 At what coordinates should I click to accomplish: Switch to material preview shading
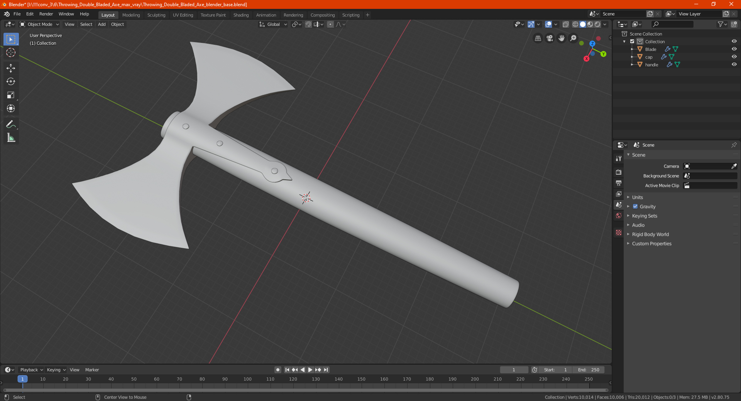tap(590, 24)
